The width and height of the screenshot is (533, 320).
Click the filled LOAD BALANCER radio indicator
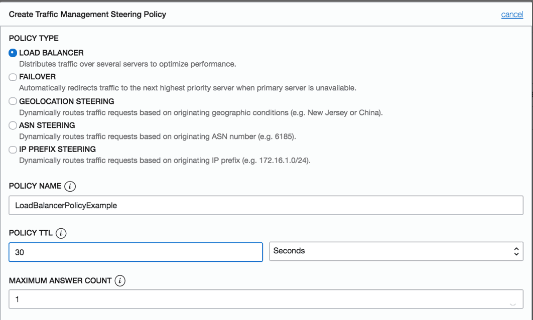pyautogui.click(x=12, y=53)
